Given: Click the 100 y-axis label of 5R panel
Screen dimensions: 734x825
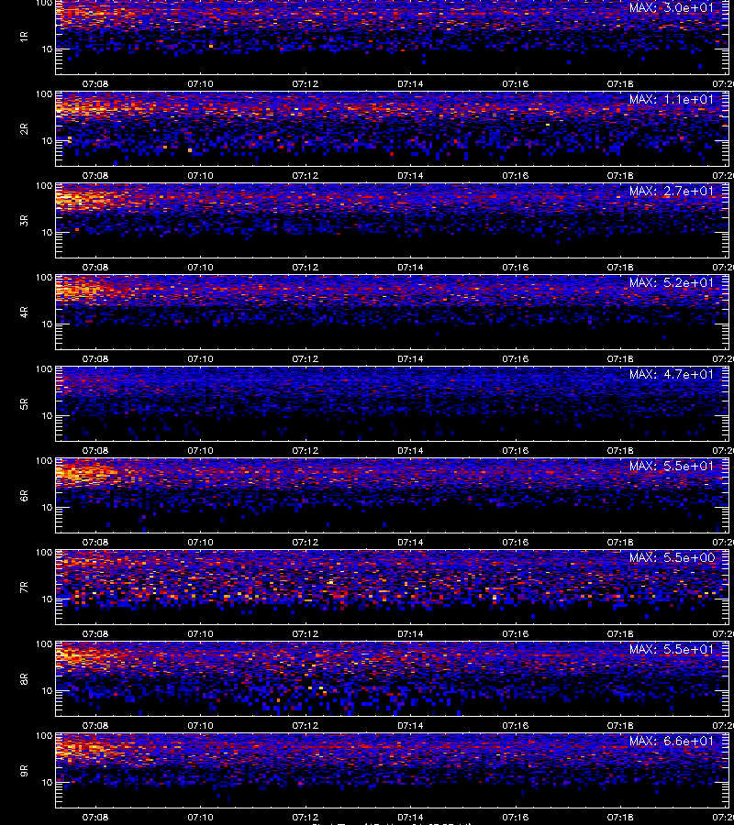Looking at the screenshot, I should 44,369.
